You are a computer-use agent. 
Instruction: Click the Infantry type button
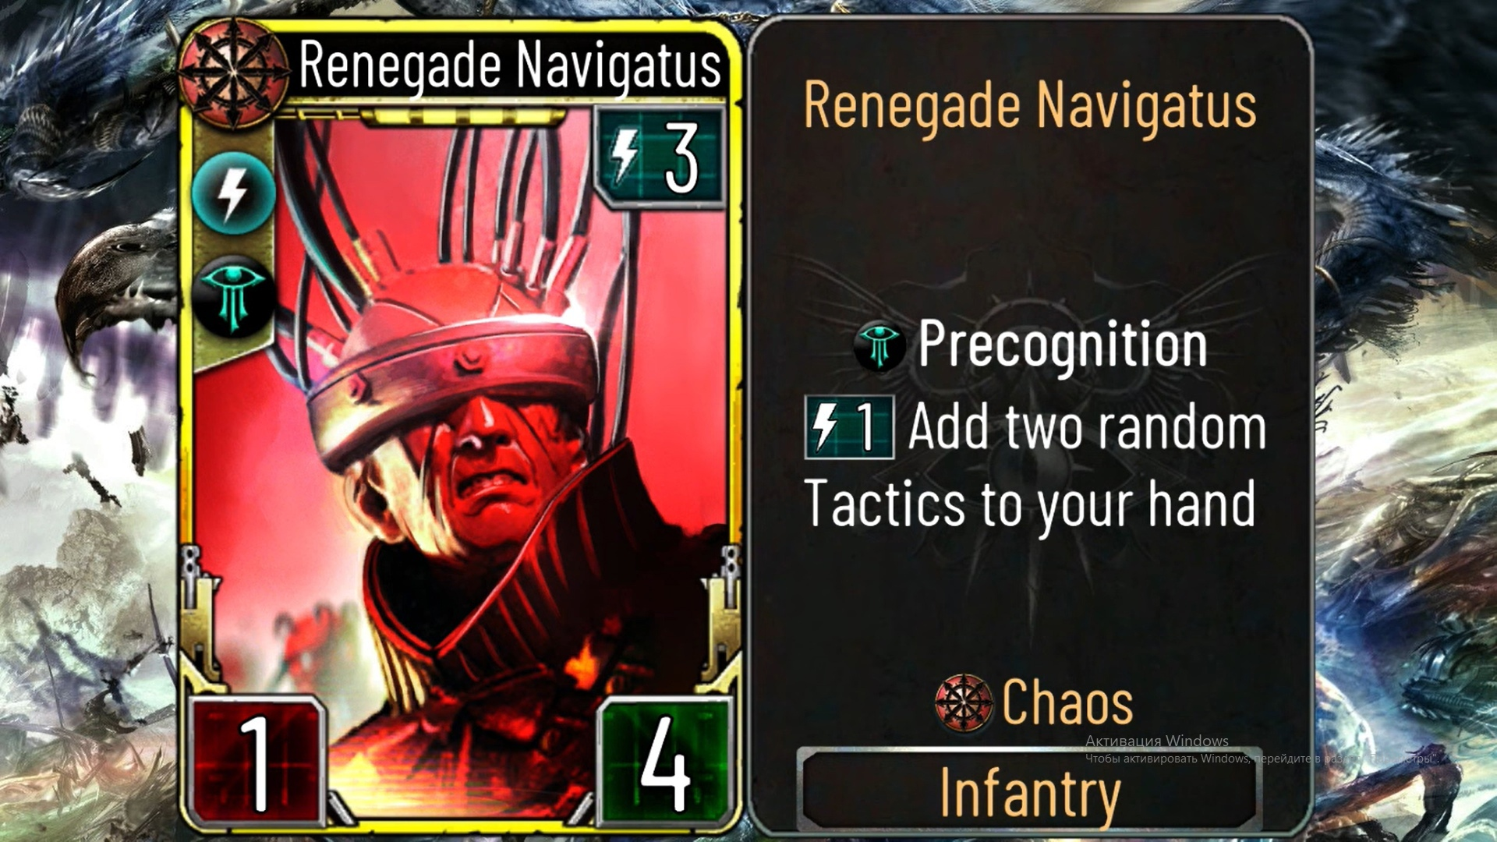point(1029,791)
